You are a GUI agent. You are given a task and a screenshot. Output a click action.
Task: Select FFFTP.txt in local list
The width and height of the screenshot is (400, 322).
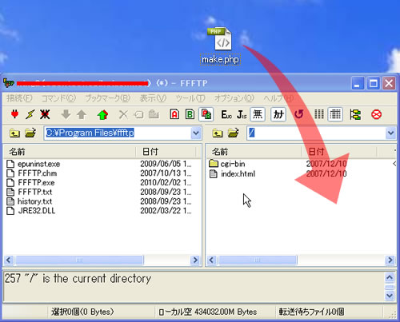pos(30,192)
